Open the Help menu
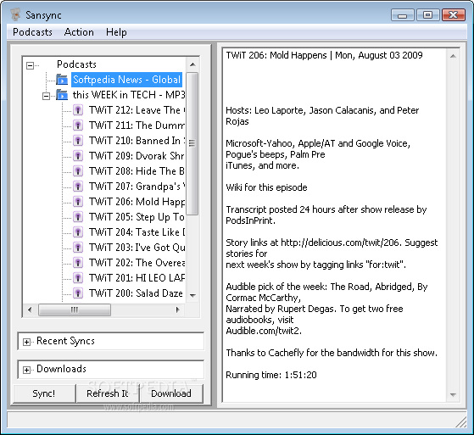The height and width of the screenshot is (435, 474). (x=116, y=32)
